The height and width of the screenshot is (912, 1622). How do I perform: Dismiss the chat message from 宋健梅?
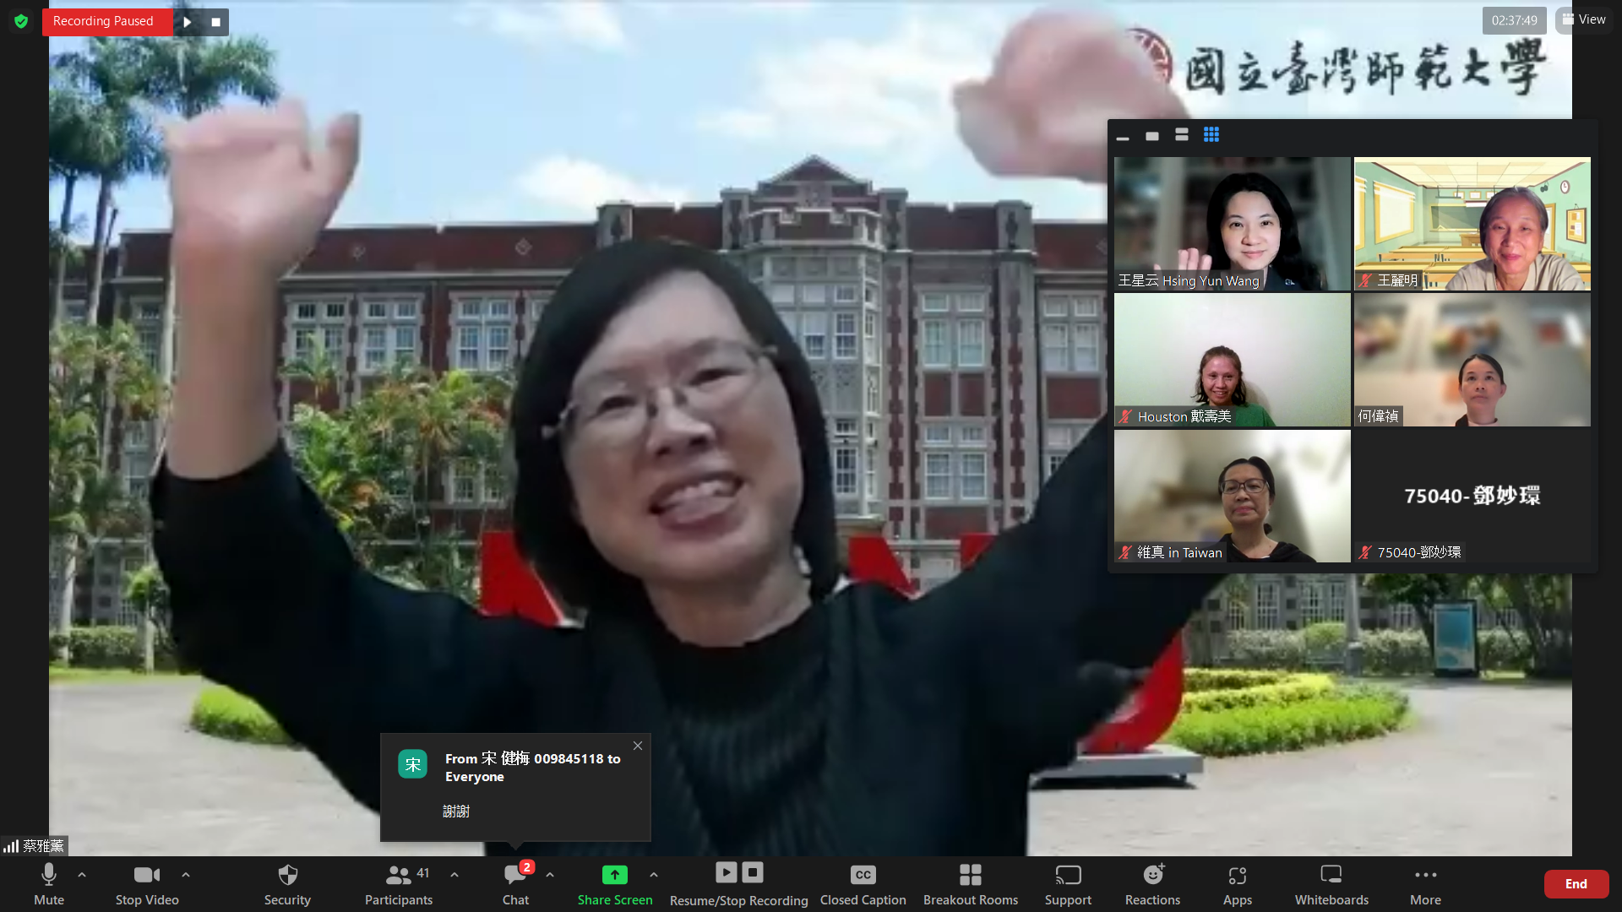638,746
